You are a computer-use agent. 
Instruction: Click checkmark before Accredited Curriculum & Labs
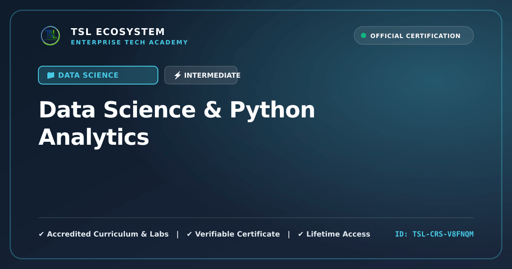41,234
